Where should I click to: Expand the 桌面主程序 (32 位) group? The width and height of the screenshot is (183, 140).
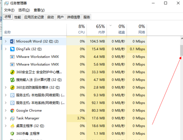tap(6, 126)
